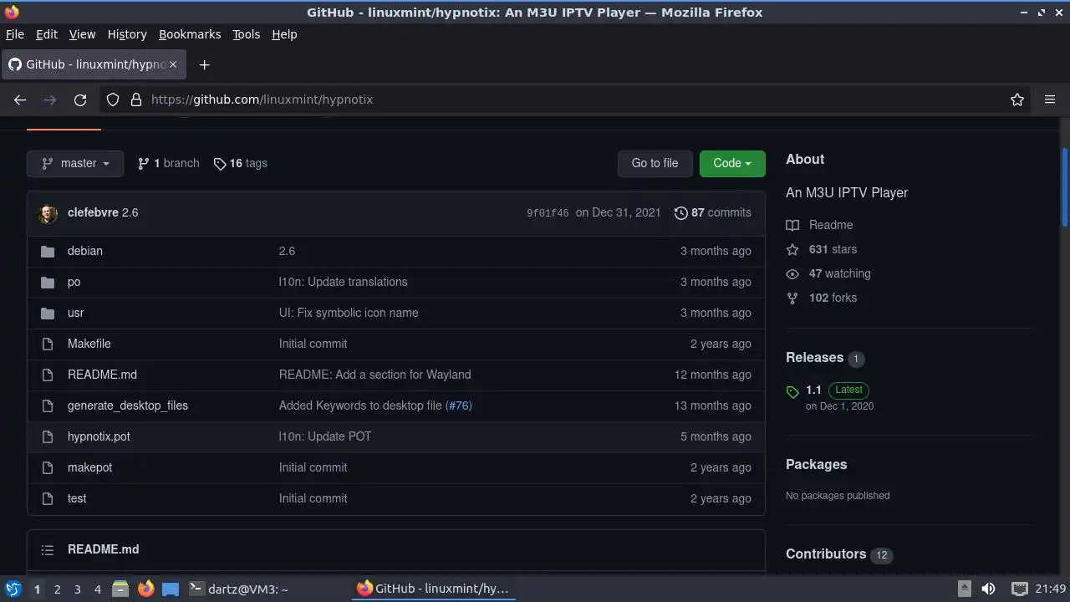
Task: Open the README.md file link
Action: click(x=102, y=375)
